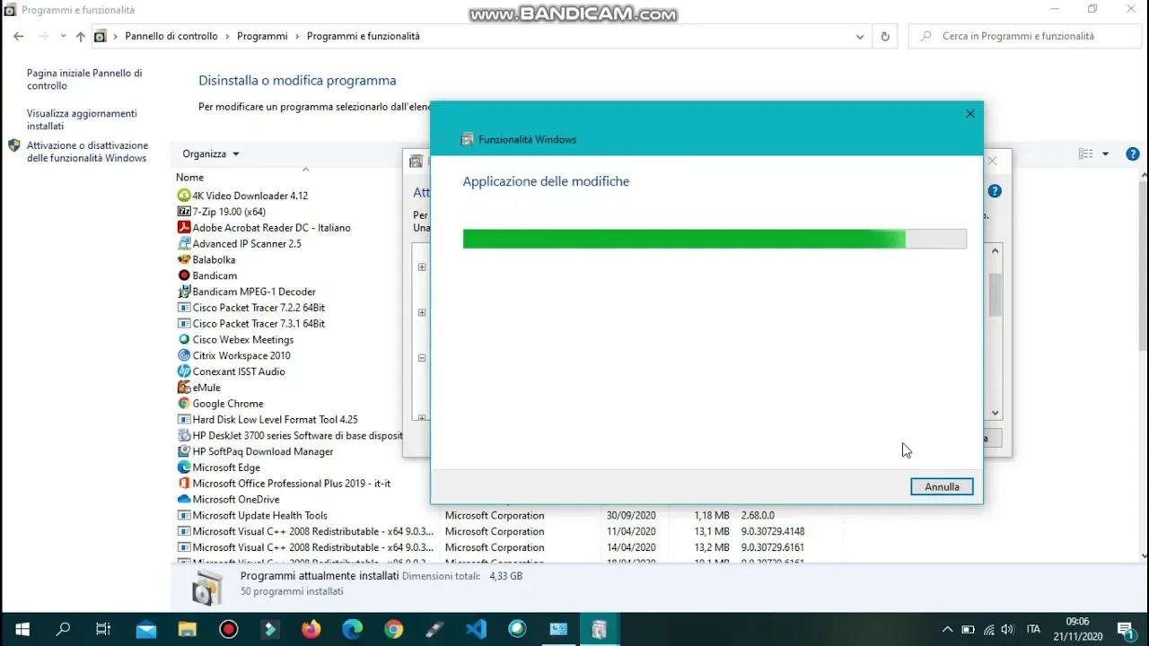Expand the first Windows feature node
The height and width of the screenshot is (646, 1149).
(x=421, y=266)
